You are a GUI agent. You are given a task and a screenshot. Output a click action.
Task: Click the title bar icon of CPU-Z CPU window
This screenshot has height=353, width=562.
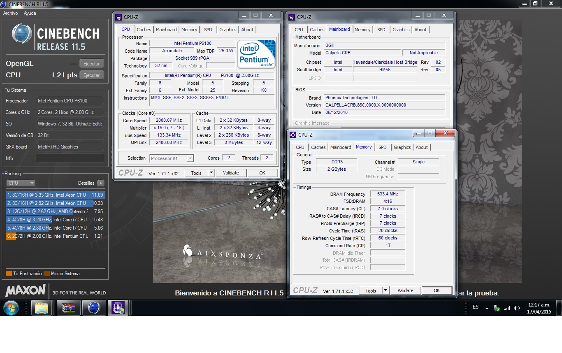118,17
